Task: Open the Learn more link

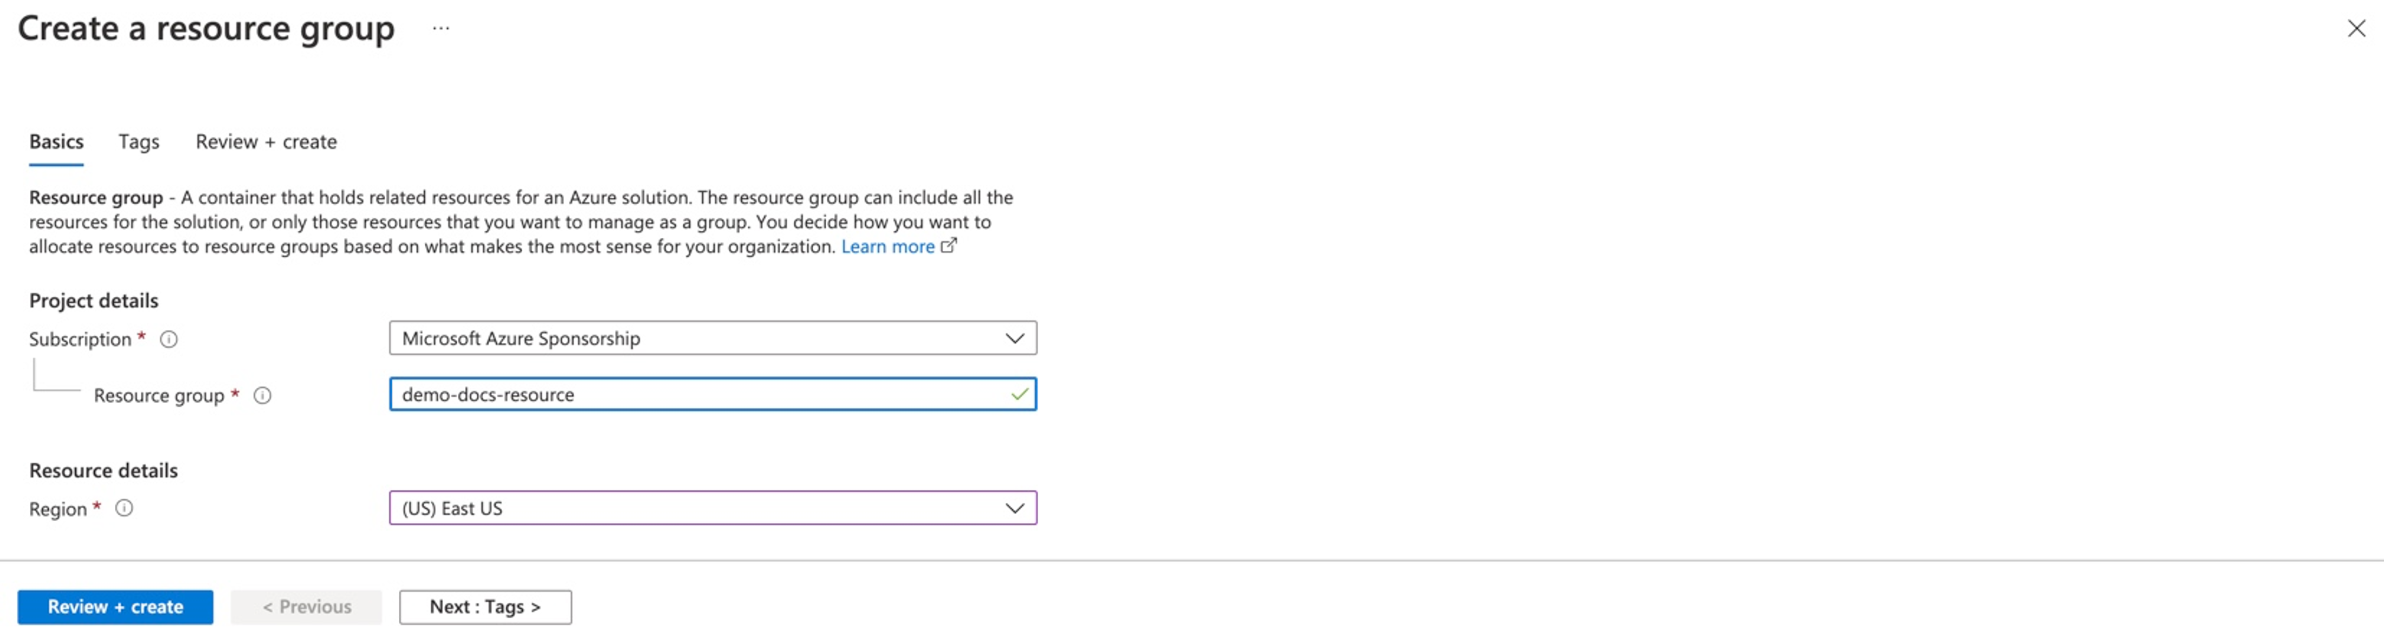Action: click(887, 247)
